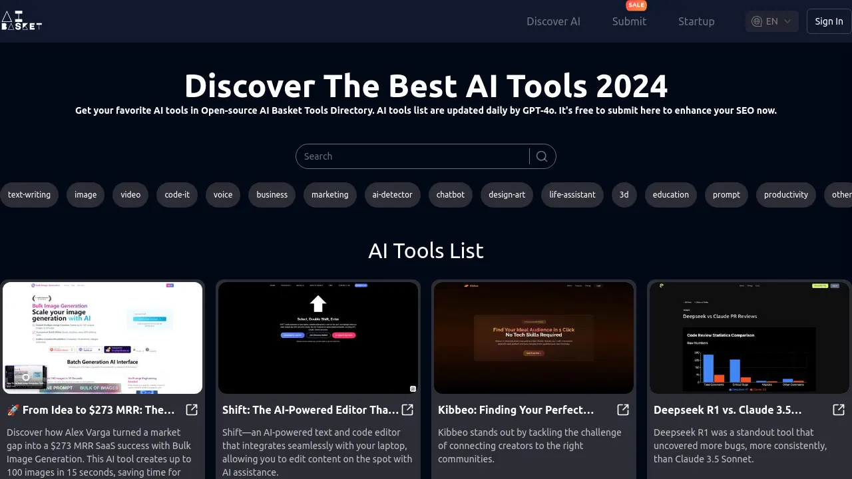This screenshot has width=852, height=479.
Task: Select the ai-detector category tag
Action: 392,195
